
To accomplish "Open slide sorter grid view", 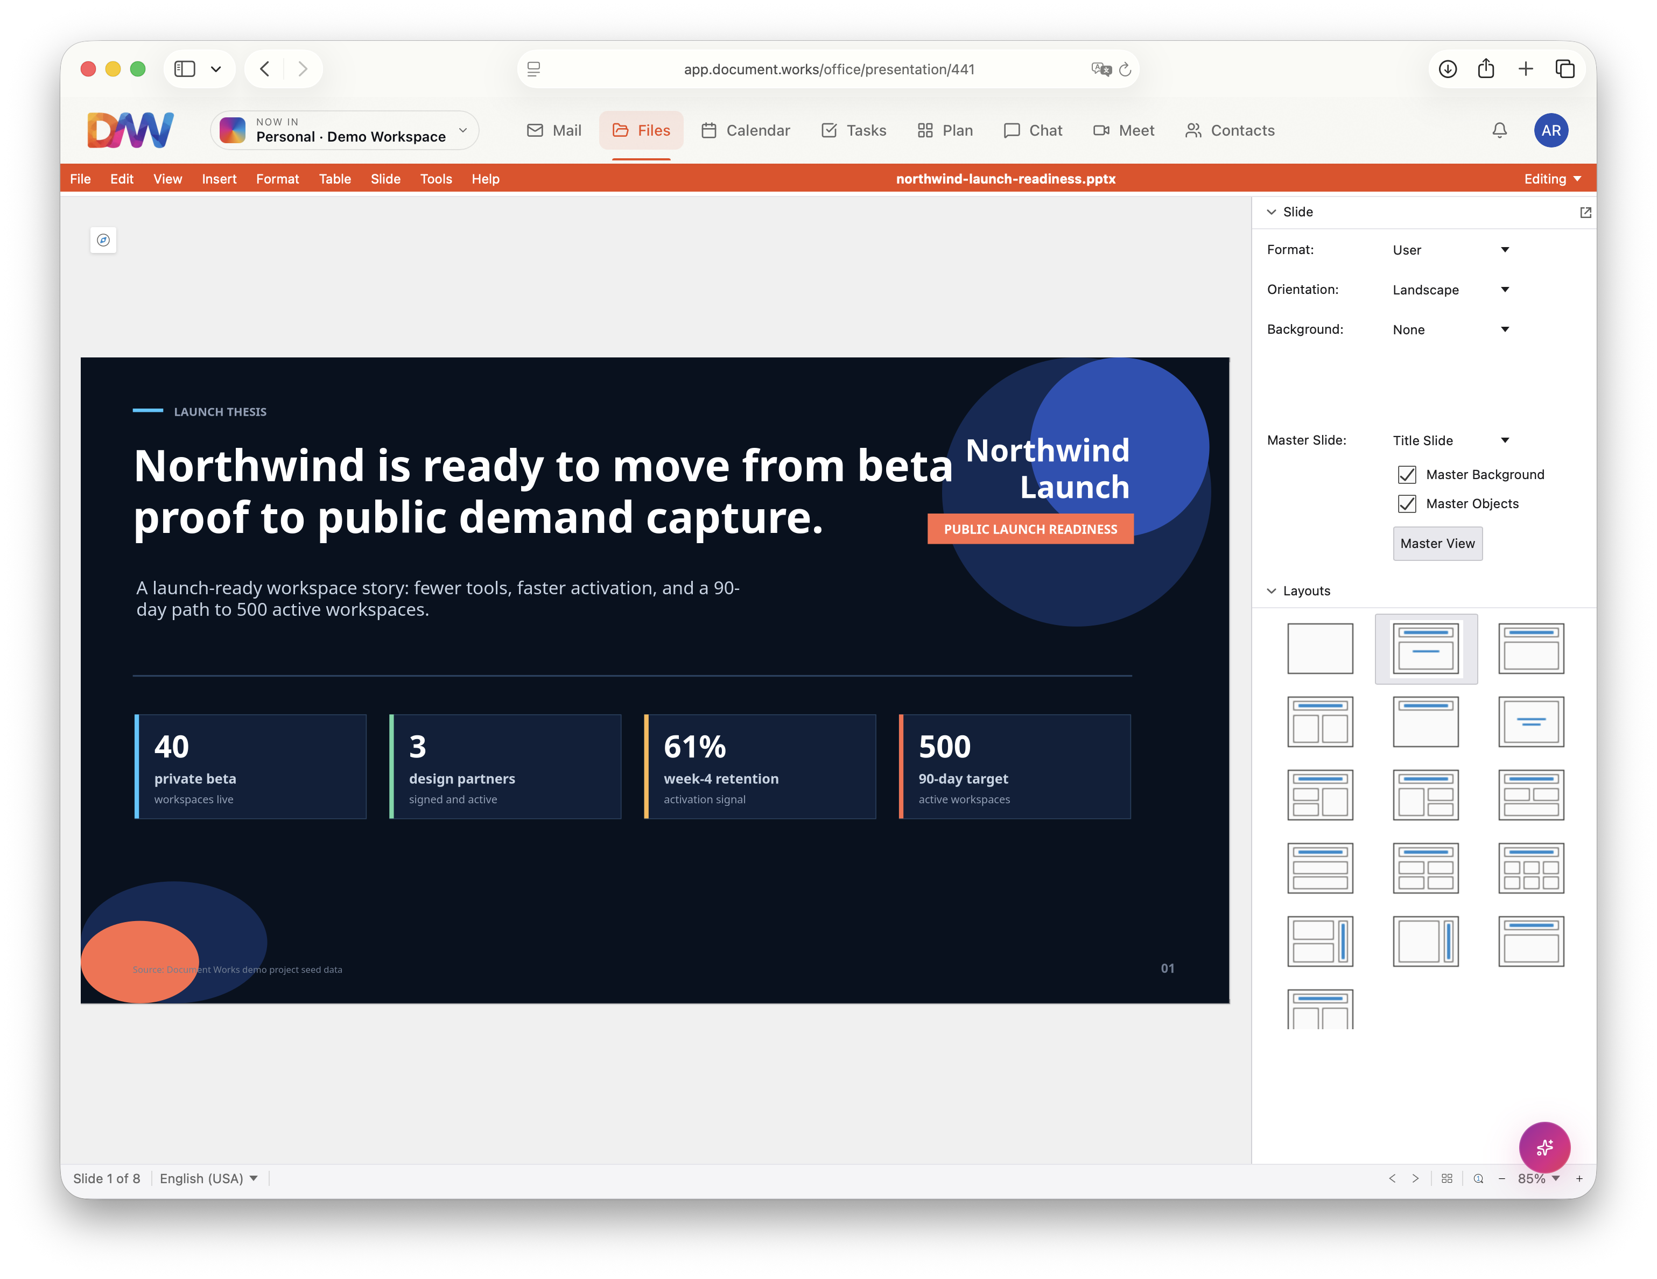I will (1447, 1178).
